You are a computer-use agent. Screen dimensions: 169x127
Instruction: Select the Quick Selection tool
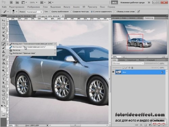point(3,32)
